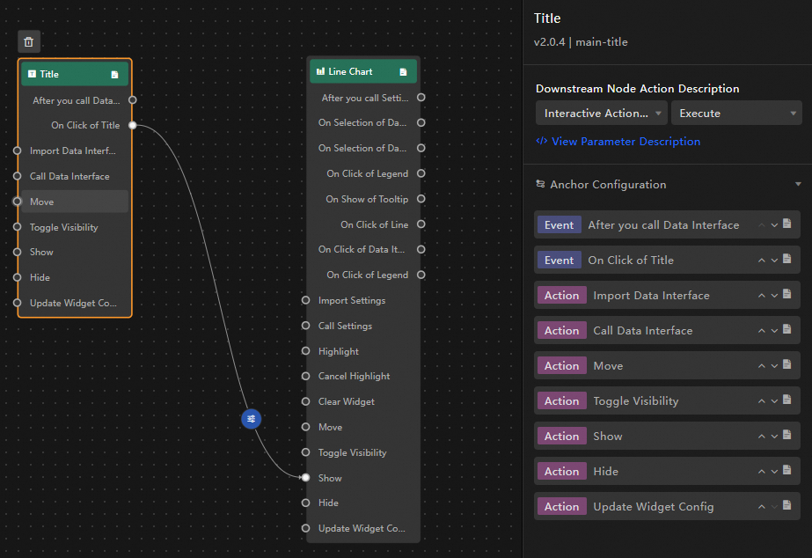Click the trash delete icon above Title node
Viewport: 812px width, 558px height.
coord(29,41)
